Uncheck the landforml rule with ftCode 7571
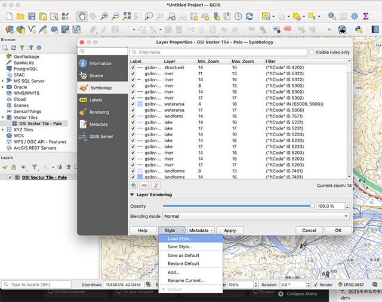The width and height of the screenshot is (382, 302). pyautogui.click(x=133, y=116)
